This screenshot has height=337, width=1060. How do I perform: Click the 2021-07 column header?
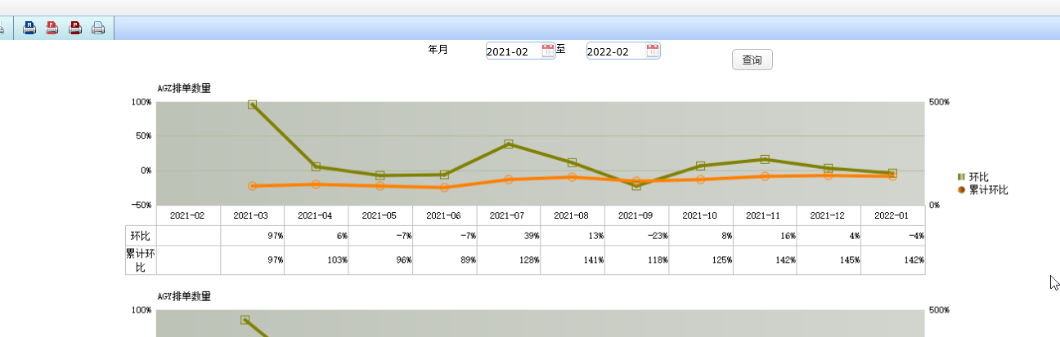[x=509, y=215]
